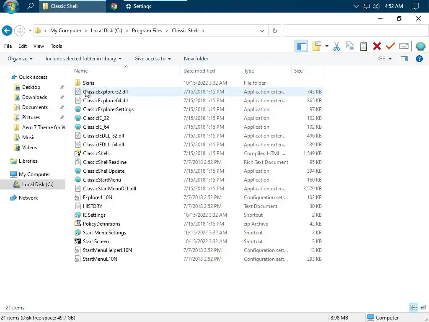This screenshot has width=429, height=322.
Task: Click the red X Delete toolbar icon
Action: (x=377, y=46)
